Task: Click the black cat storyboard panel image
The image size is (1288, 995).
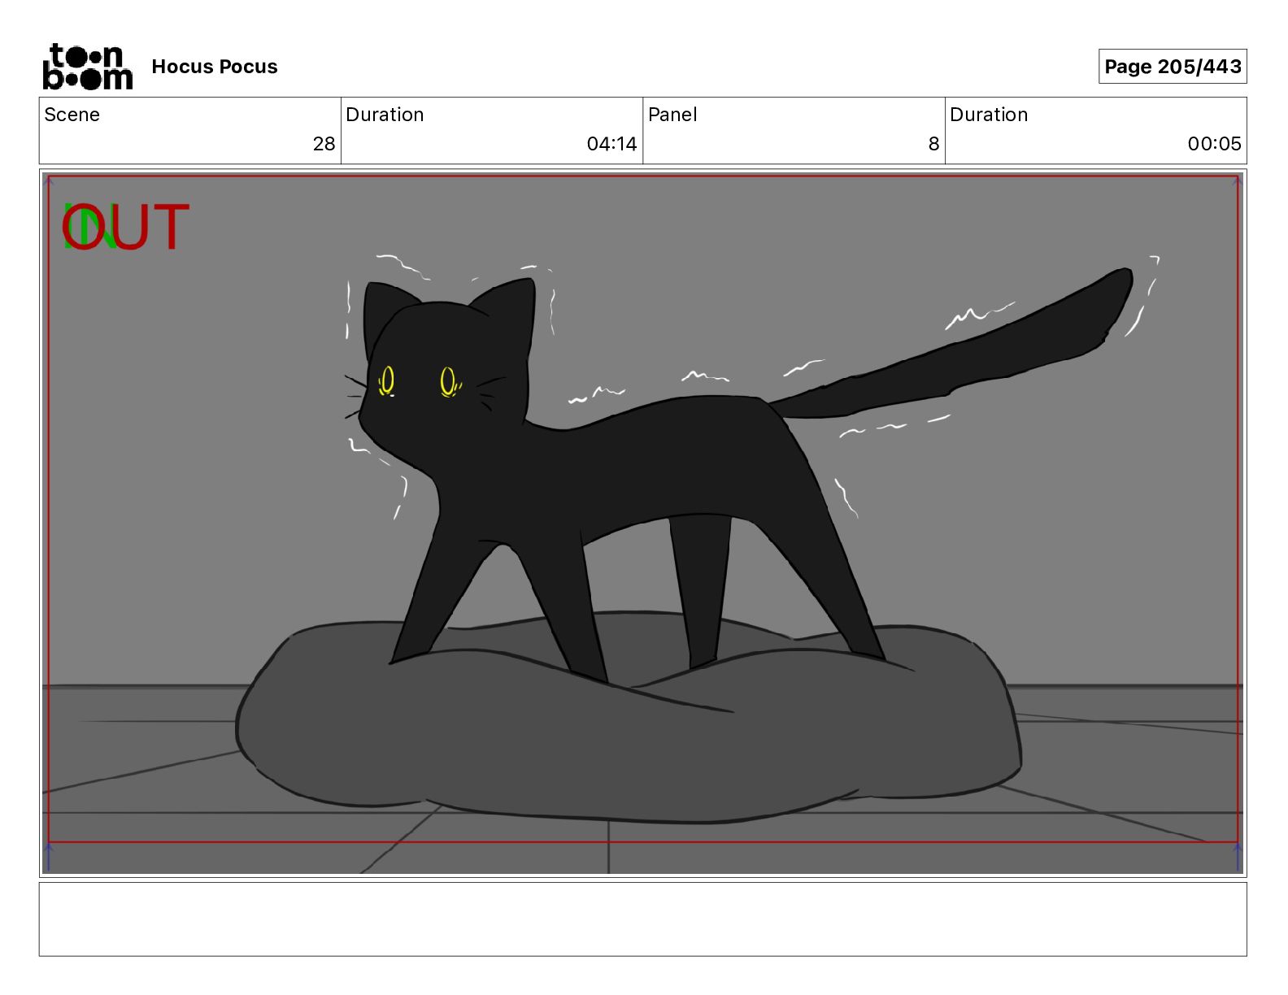Action: [642, 523]
